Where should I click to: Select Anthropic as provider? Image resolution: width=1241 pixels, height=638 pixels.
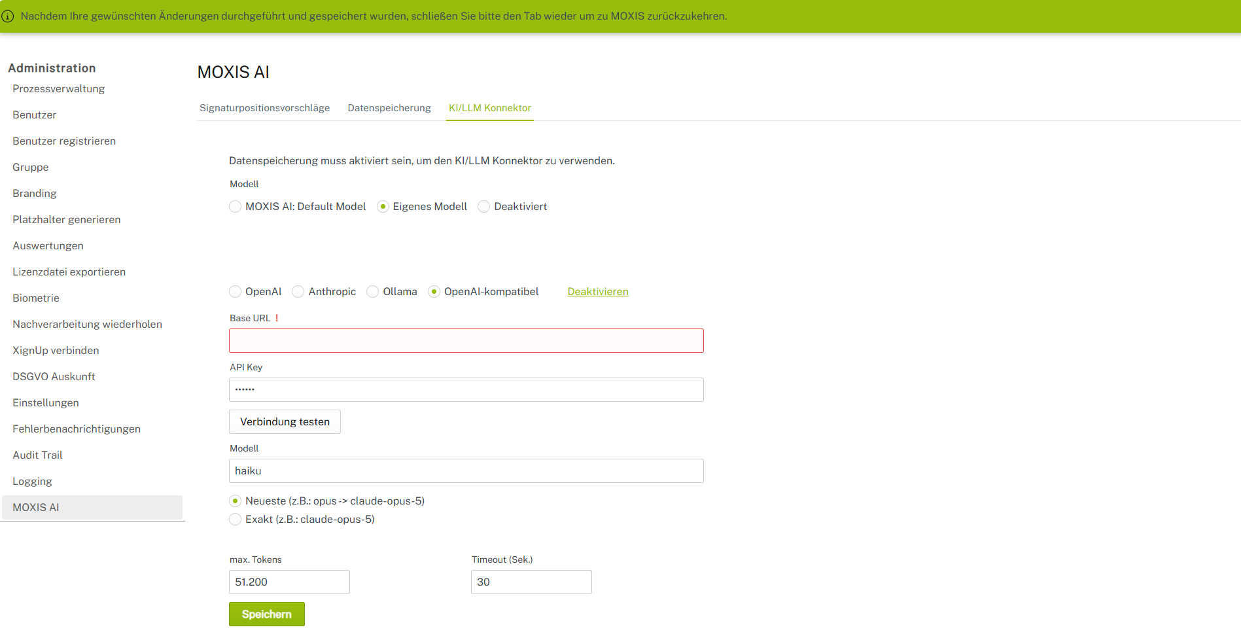click(x=298, y=292)
